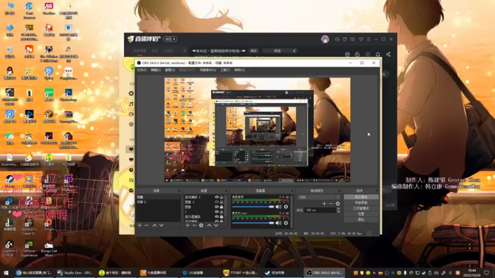
Task: Move scene down in the scenes list
Action: pyautogui.click(x=161, y=225)
